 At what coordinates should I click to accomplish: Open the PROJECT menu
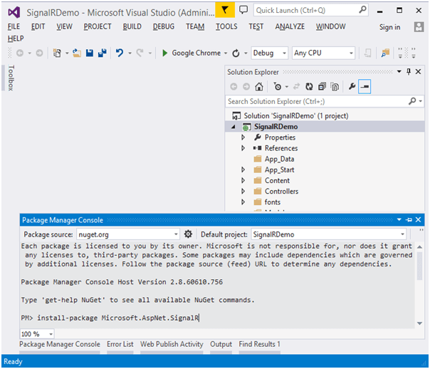pyautogui.click(x=98, y=26)
